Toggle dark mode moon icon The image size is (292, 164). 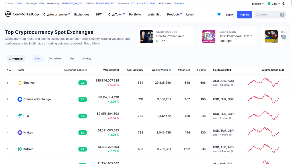pos(284,3)
